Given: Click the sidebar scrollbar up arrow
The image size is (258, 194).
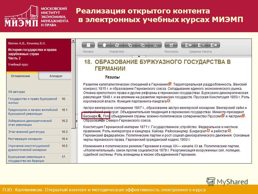Looking at the screenshot, I should pos(73,41).
